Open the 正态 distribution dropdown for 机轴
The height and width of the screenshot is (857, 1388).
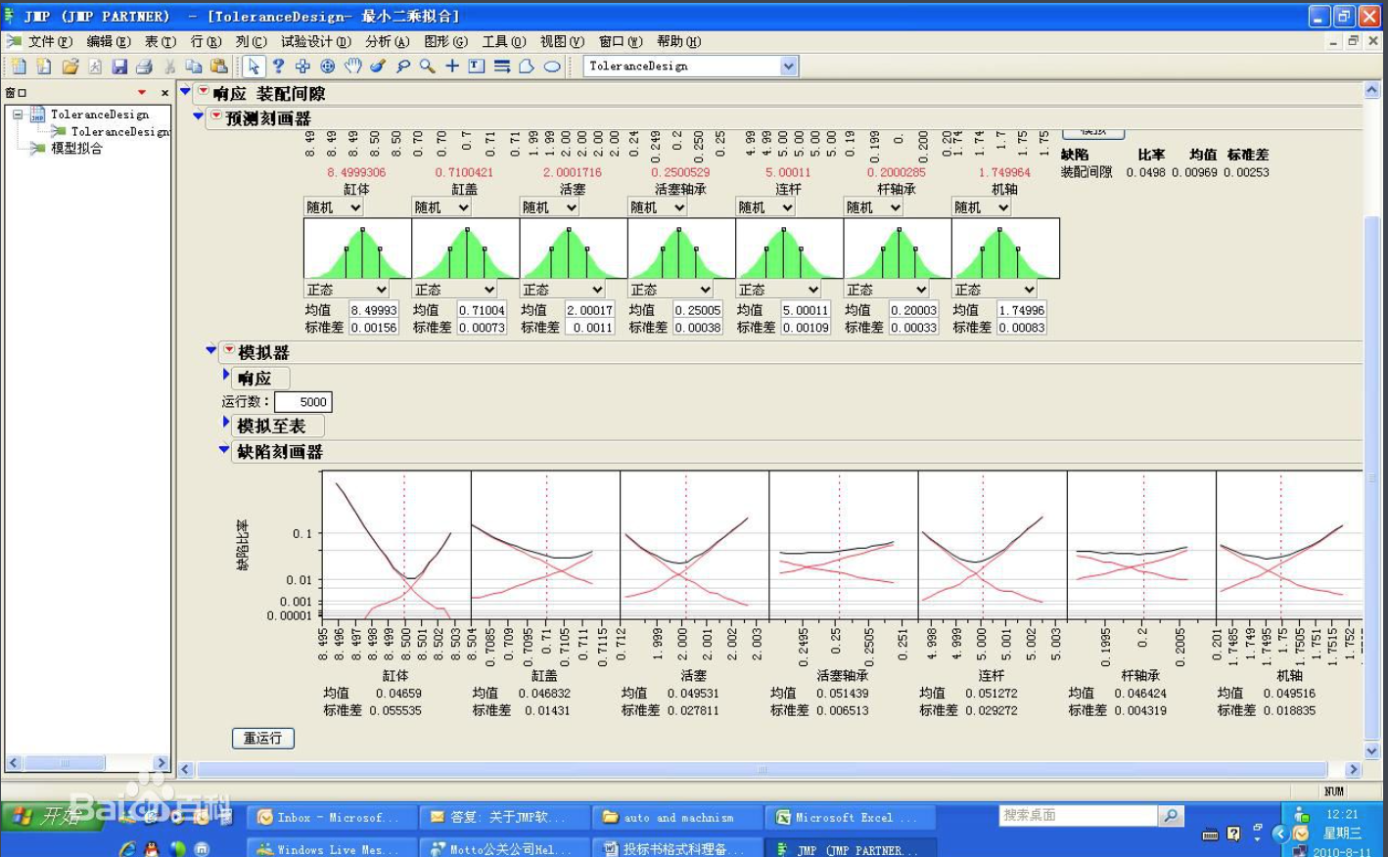(995, 290)
